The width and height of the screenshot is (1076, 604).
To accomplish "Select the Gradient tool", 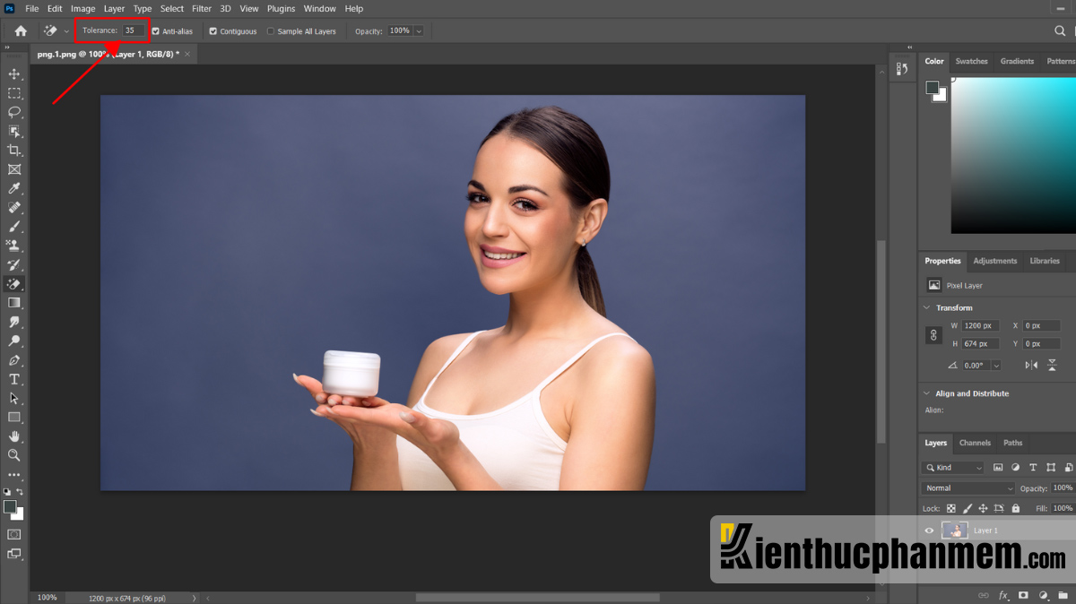I will (14, 303).
